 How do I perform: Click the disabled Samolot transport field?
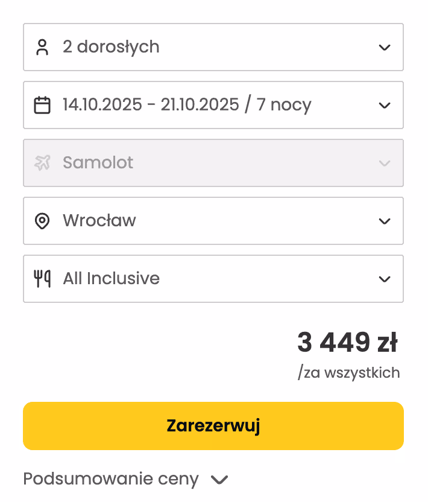tap(98, 162)
